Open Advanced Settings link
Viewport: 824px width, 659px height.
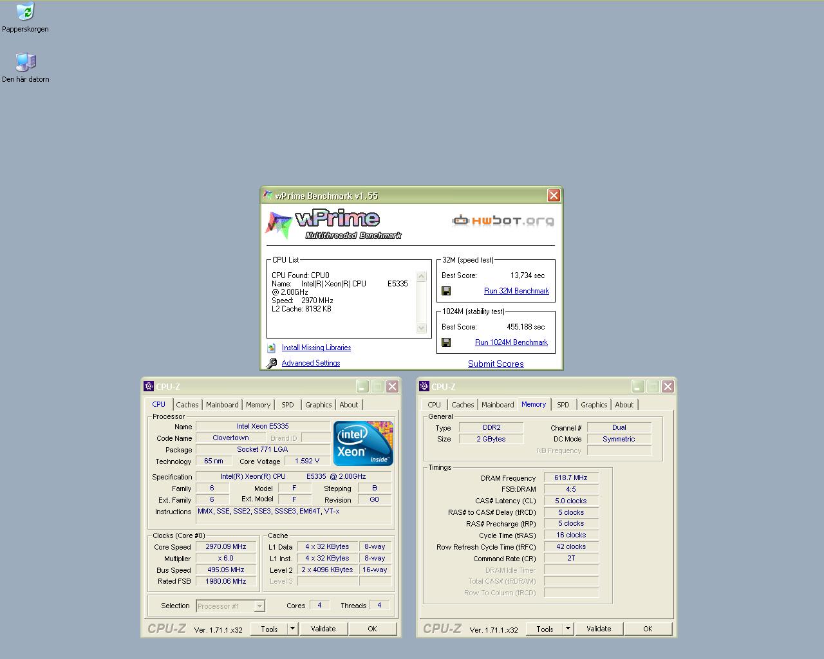tap(311, 363)
